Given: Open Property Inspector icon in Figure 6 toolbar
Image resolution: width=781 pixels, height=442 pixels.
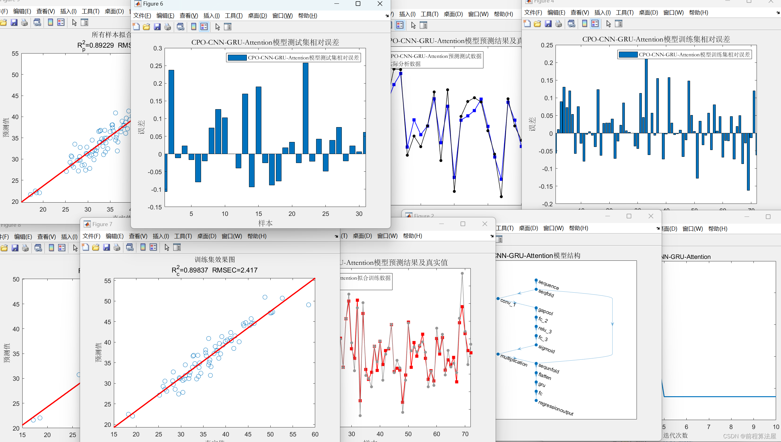Looking at the screenshot, I should pyautogui.click(x=228, y=27).
